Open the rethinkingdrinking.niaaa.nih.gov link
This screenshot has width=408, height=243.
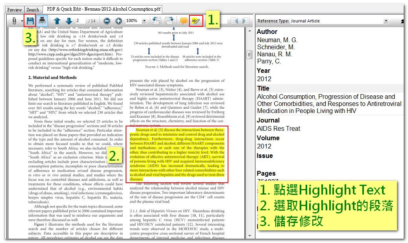tap(86, 50)
